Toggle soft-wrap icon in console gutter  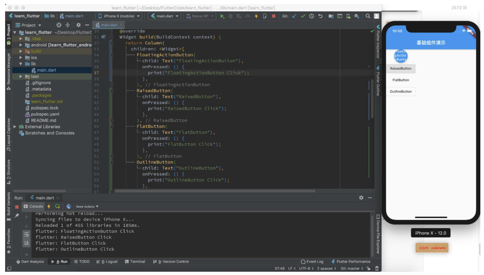click(x=26, y=235)
